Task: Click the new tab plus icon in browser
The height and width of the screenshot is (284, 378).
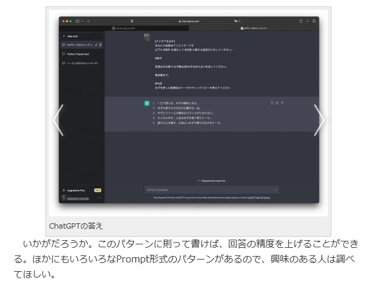Action: click(x=308, y=21)
